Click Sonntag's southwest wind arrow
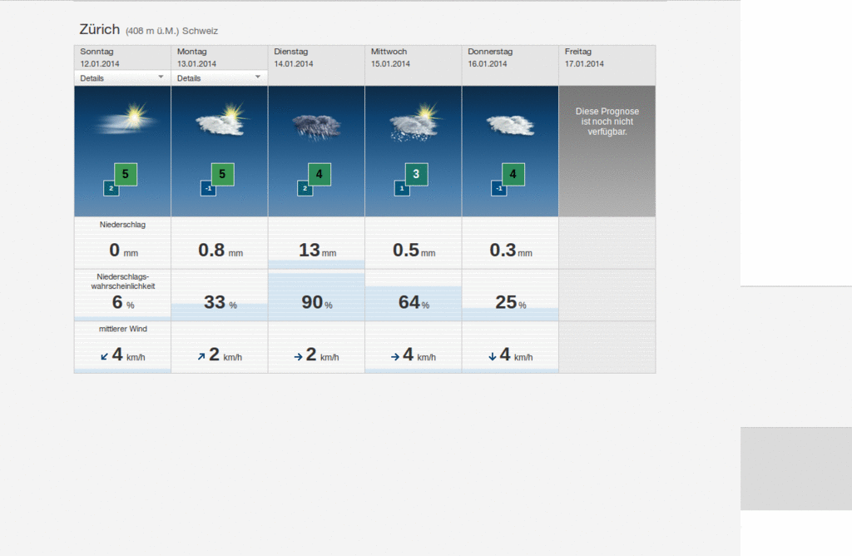The width and height of the screenshot is (852, 556). click(x=104, y=356)
